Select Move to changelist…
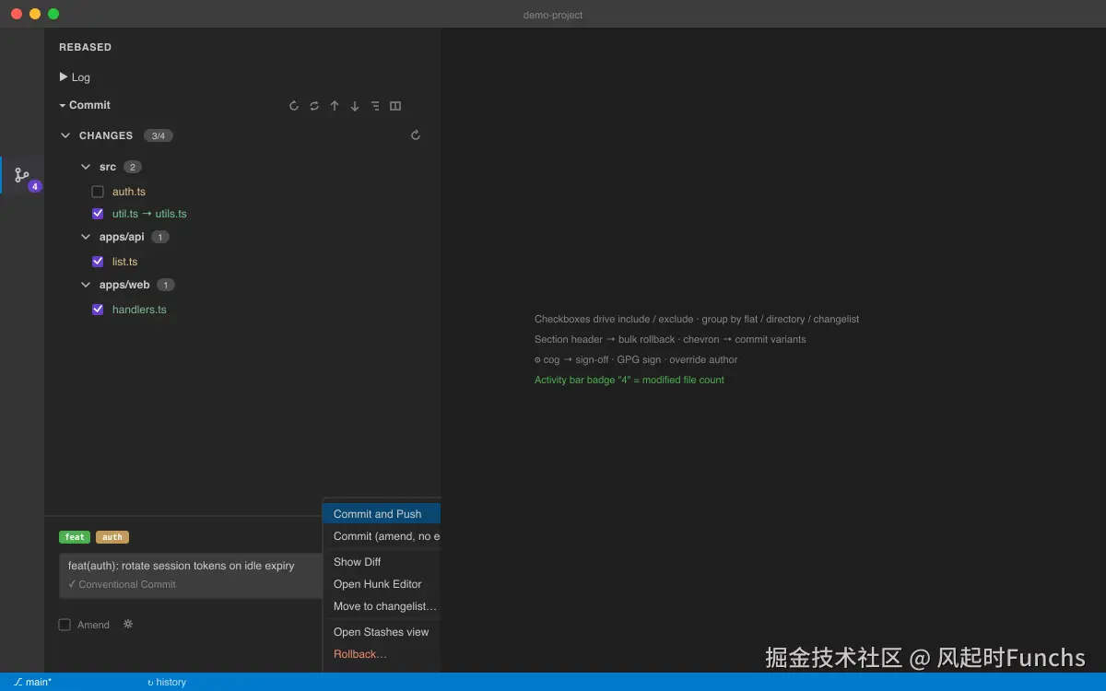Screen dimensions: 1106x691 click(382, 606)
